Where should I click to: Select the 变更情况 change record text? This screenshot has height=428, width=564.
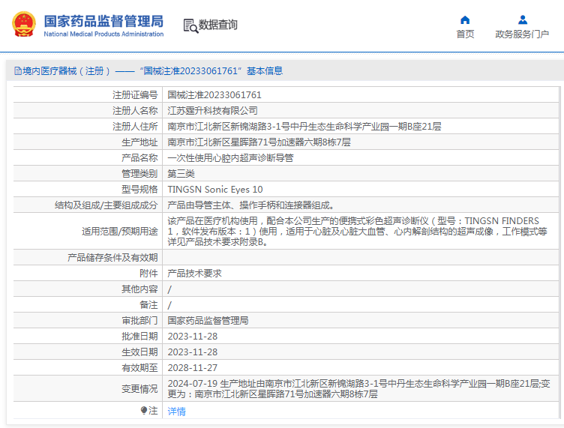click(358, 389)
